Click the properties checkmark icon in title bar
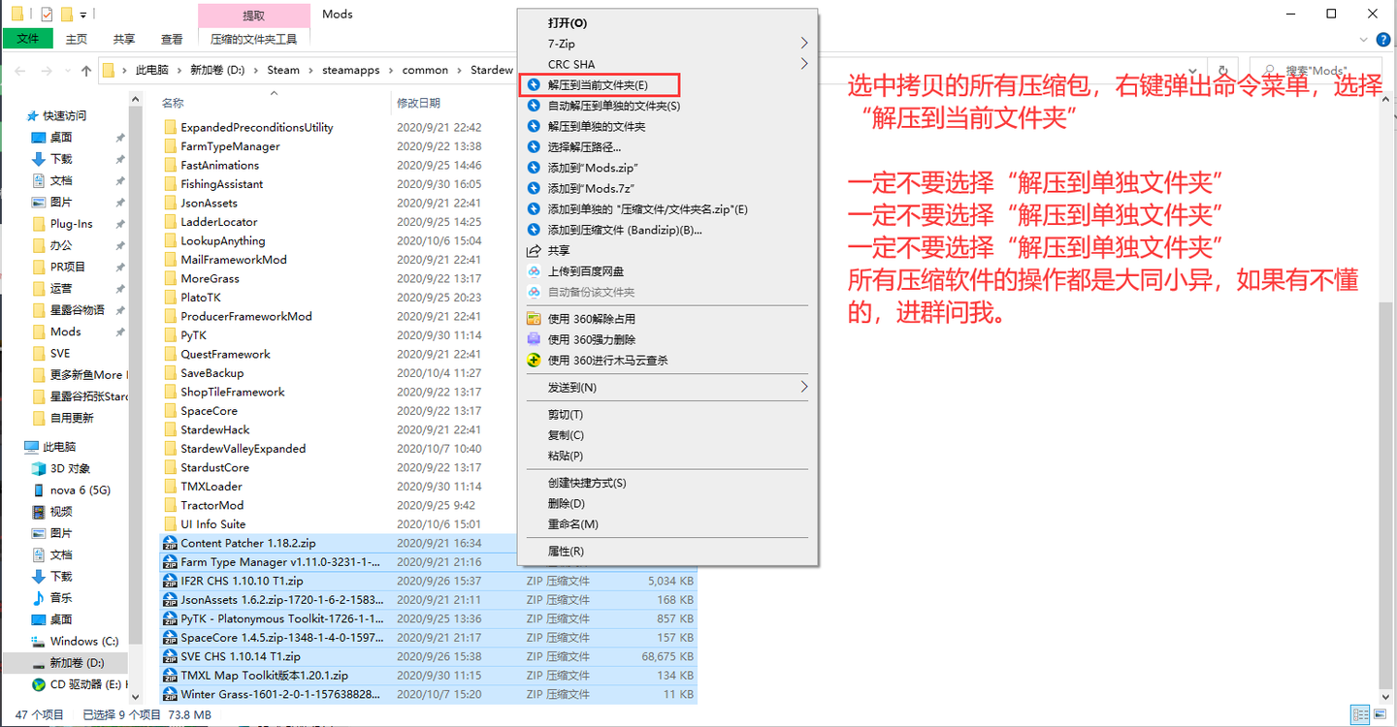This screenshot has height=727, width=1397. [47, 14]
